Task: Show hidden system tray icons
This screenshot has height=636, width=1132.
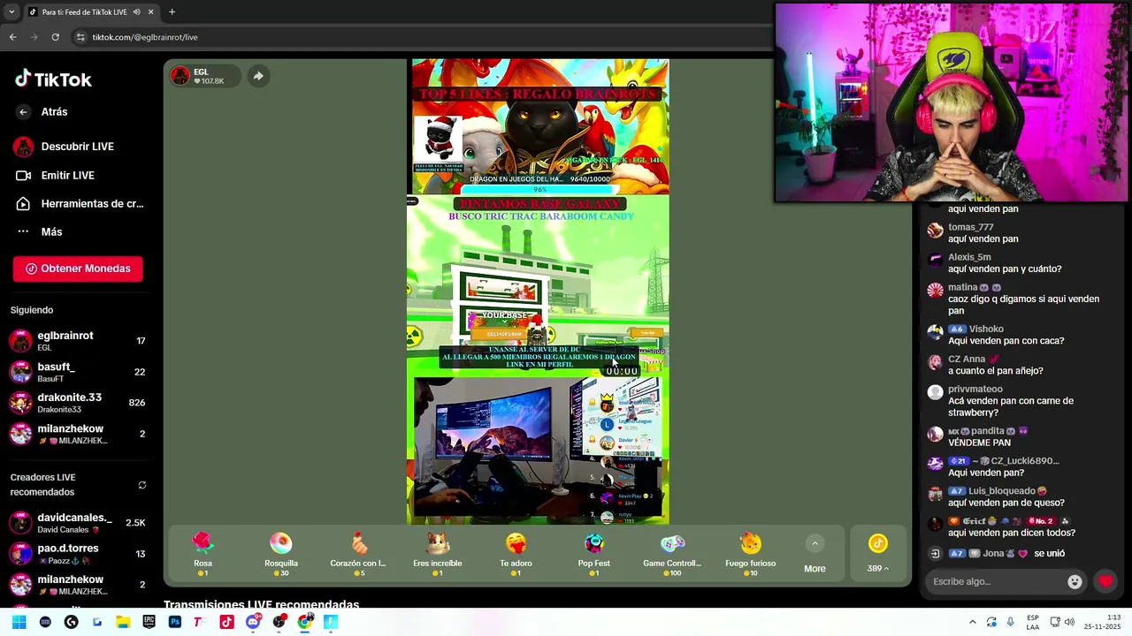Action: (x=973, y=622)
